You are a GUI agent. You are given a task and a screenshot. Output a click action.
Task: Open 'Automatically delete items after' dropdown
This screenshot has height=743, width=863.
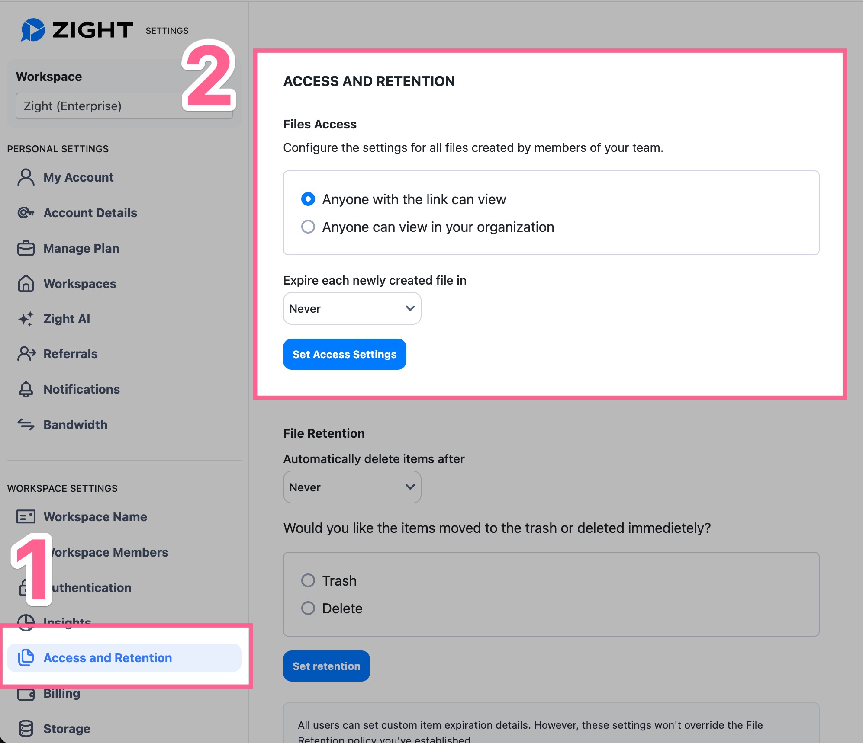352,487
